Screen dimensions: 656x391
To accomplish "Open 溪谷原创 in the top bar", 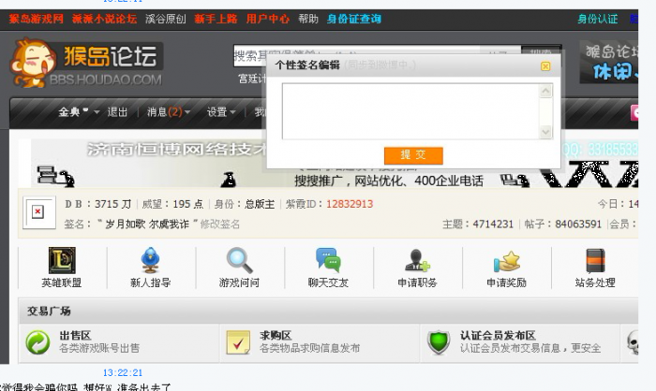I will point(166,19).
